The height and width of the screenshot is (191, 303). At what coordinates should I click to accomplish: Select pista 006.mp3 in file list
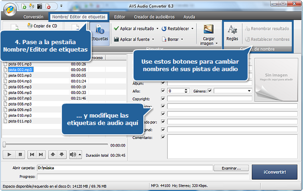tap(20, 93)
